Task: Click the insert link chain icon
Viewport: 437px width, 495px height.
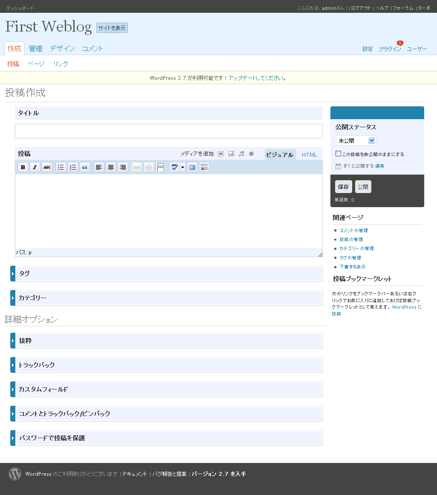Action: coord(137,167)
